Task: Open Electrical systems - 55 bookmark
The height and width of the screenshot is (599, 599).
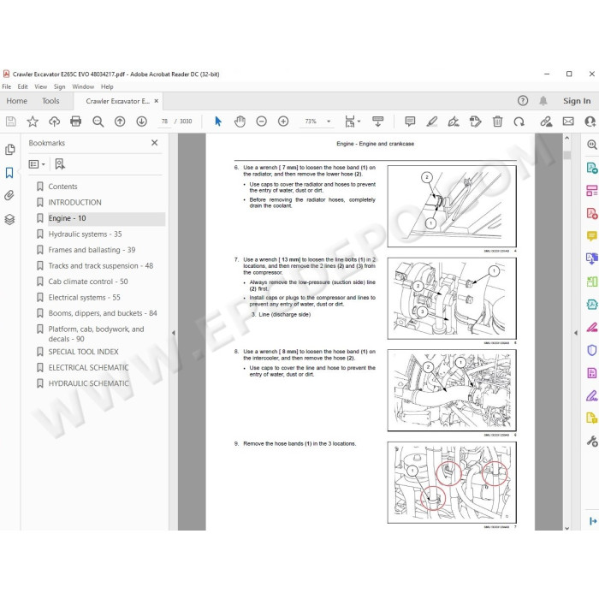Action: tap(84, 298)
